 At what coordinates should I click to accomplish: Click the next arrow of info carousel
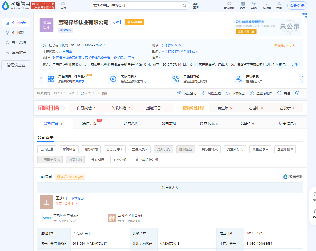(x=301, y=79)
